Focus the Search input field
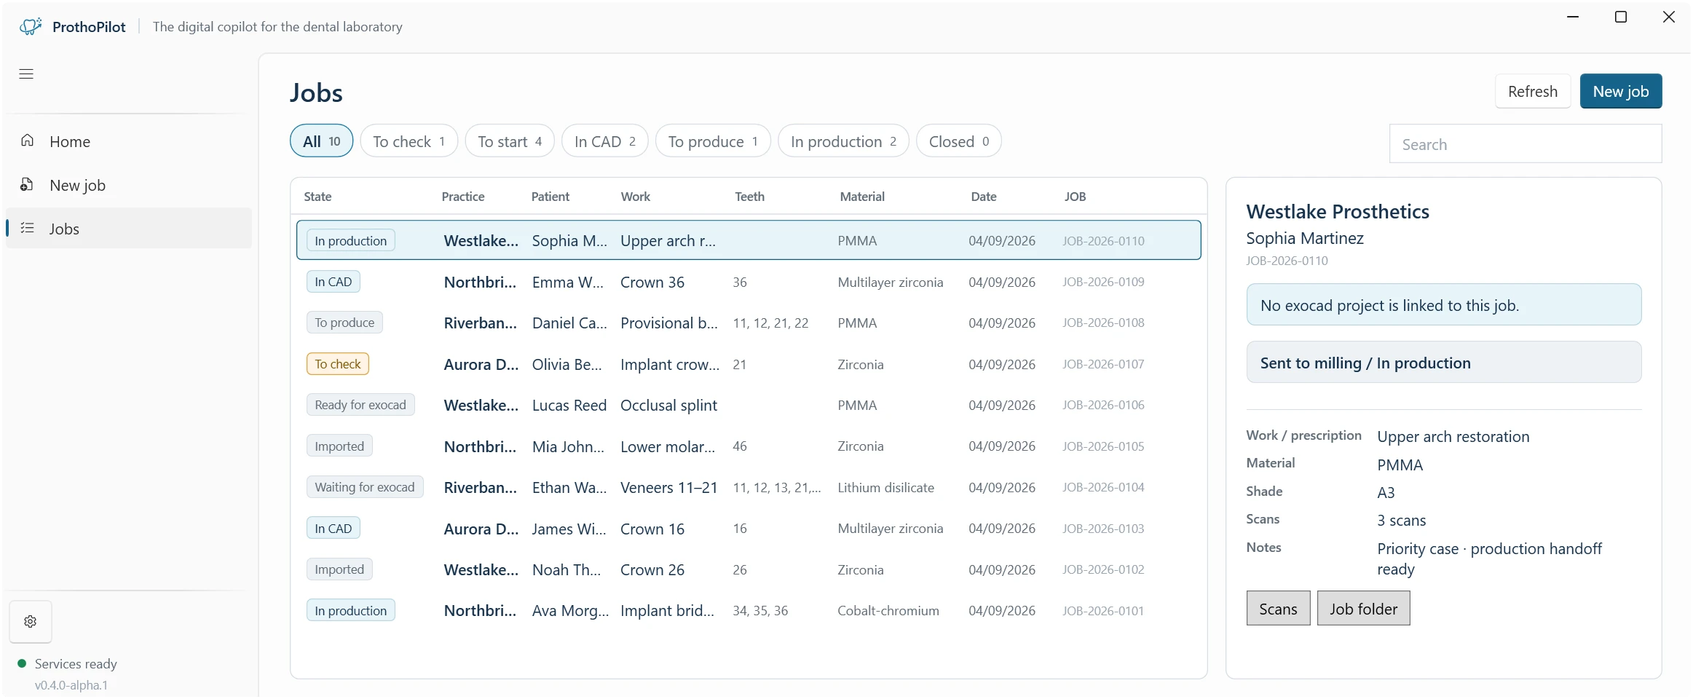This screenshot has height=699, width=1693. (x=1526, y=144)
